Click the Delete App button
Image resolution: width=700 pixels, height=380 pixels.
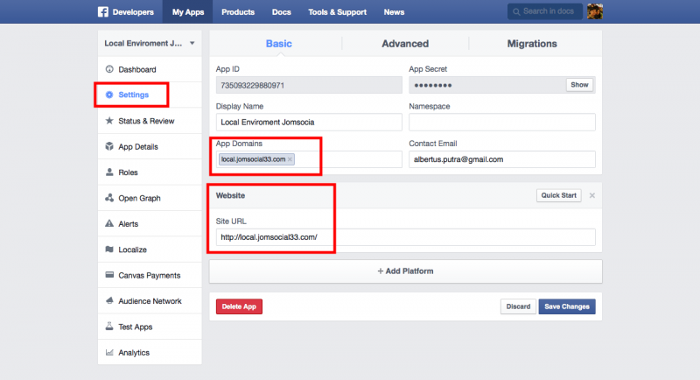pos(239,306)
